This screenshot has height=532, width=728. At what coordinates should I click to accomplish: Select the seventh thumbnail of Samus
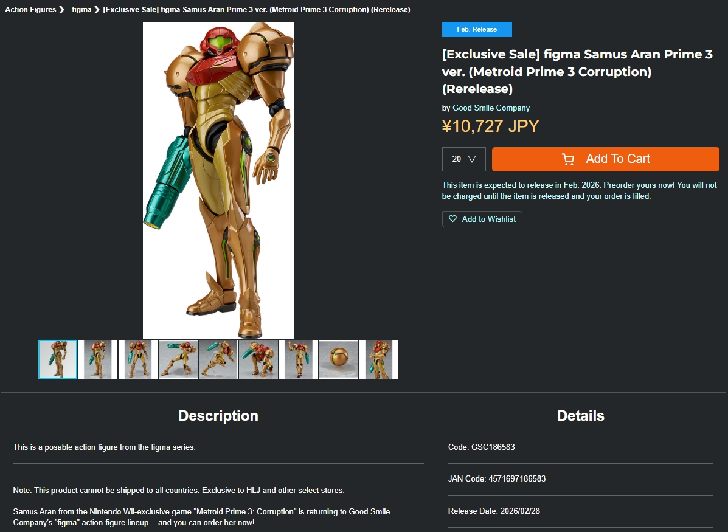[x=299, y=359]
